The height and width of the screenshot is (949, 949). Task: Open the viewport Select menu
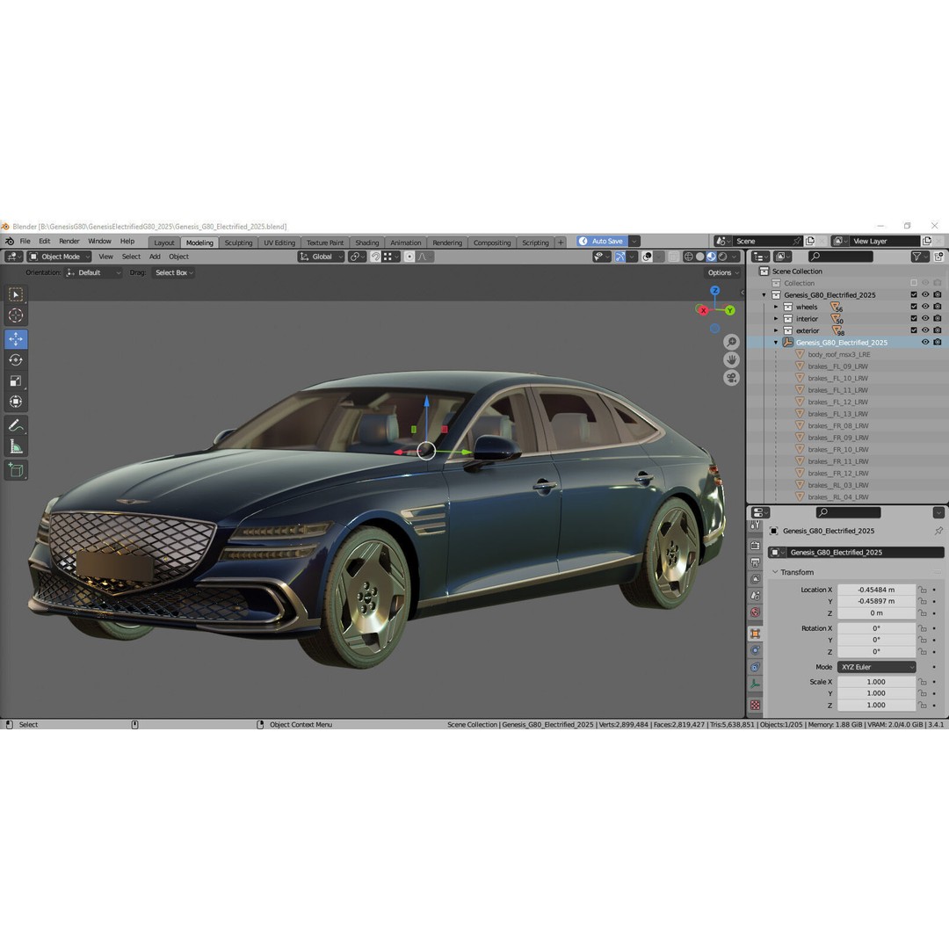131,257
